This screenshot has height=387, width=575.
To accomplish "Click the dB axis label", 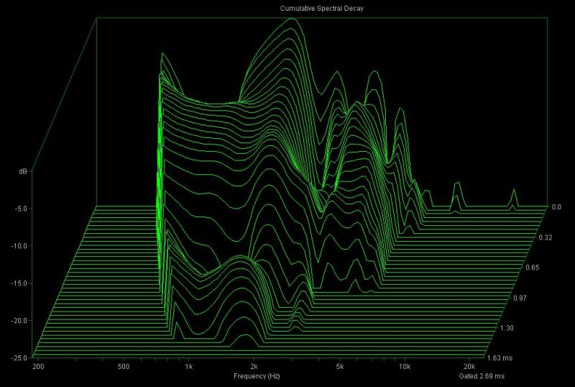I will pos(23,171).
